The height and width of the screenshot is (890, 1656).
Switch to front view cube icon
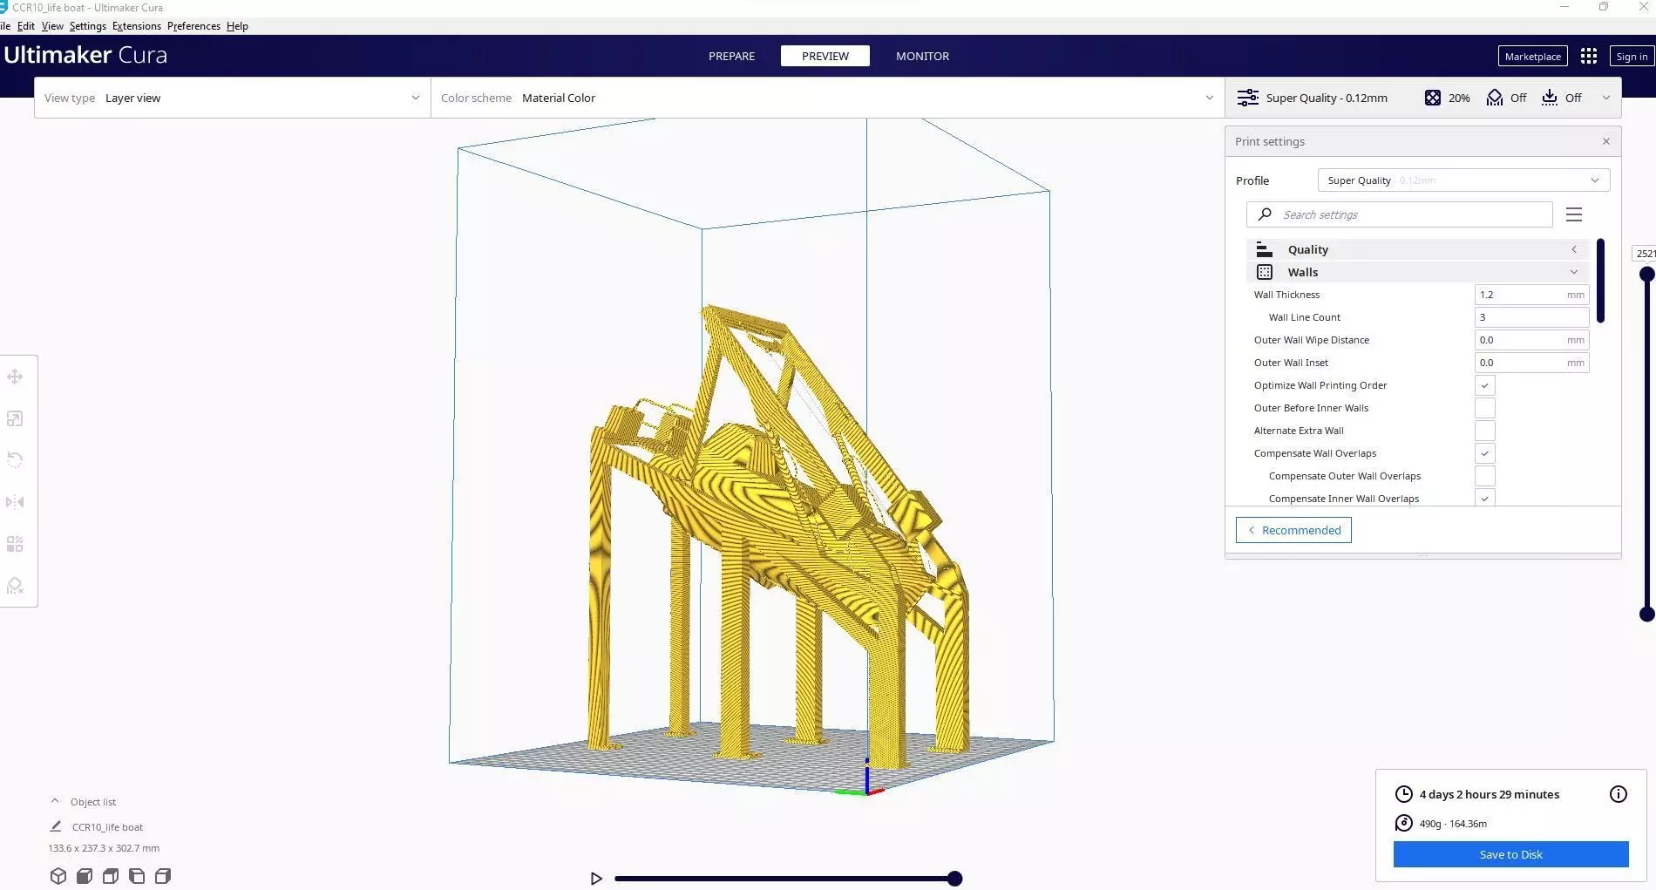point(85,876)
